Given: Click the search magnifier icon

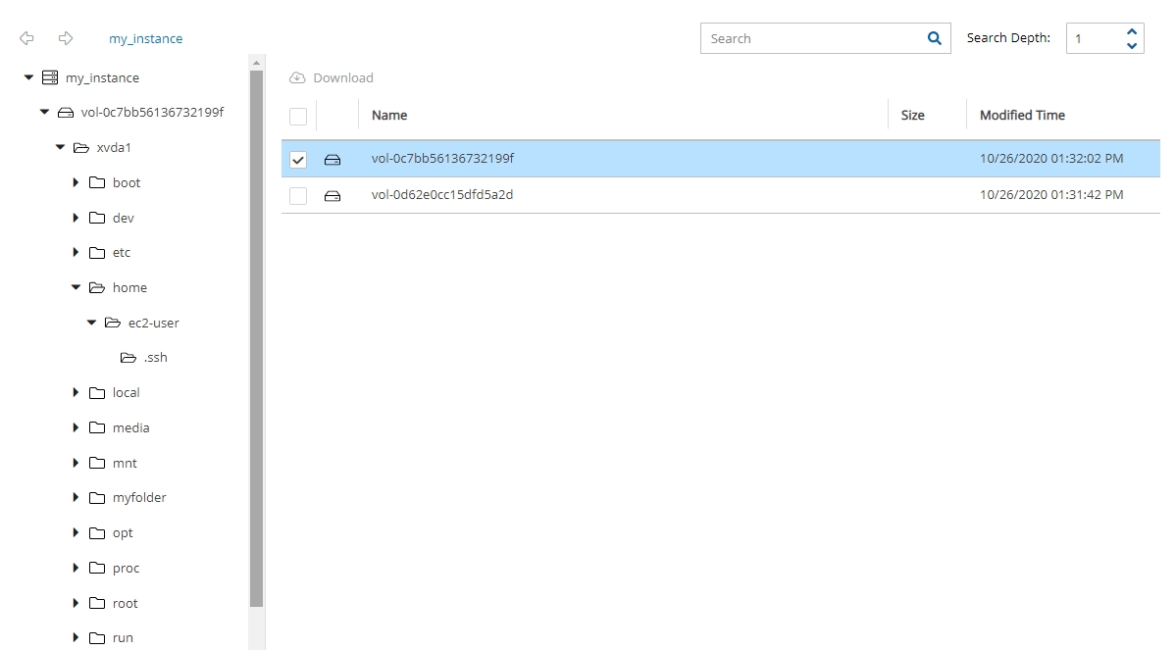Looking at the screenshot, I should point(934,38).
